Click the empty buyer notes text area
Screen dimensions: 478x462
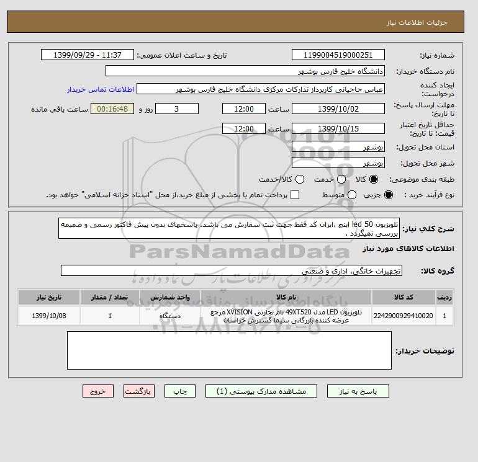229,350
